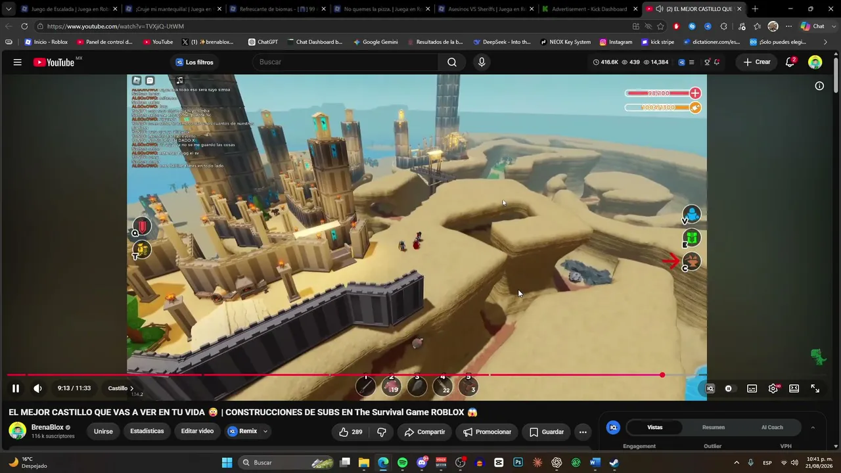841x473 pixels.
Task: Like the video with 289 likes
Action: coord(350,432)
